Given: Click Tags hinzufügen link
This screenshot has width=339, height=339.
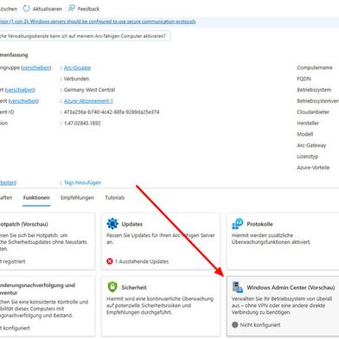Looking at the screenshot, I should tap(82, 182).
